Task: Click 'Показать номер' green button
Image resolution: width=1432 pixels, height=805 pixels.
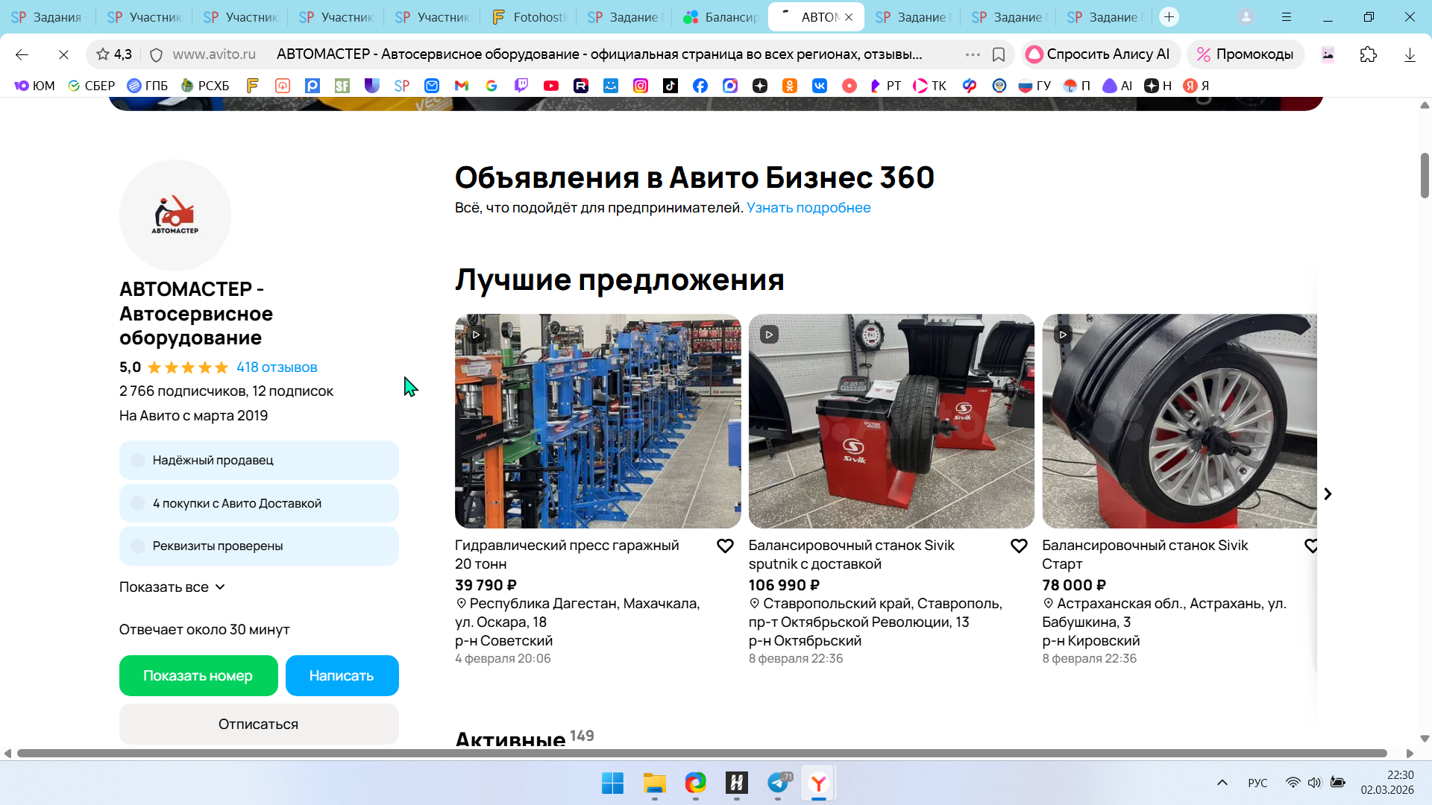Action: (198, 676)
